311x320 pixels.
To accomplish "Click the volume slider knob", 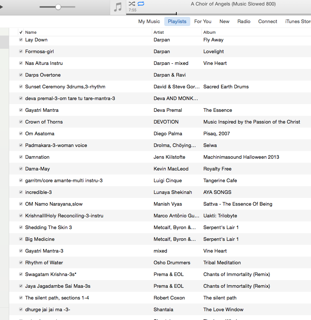I will click(x=58, y=7).
